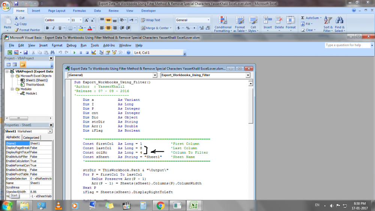Image resolution: width=375 pixels, height=211 pixels.
Task: Open Sort & Filter in Excel ribbon
Action: pos(328,24)
